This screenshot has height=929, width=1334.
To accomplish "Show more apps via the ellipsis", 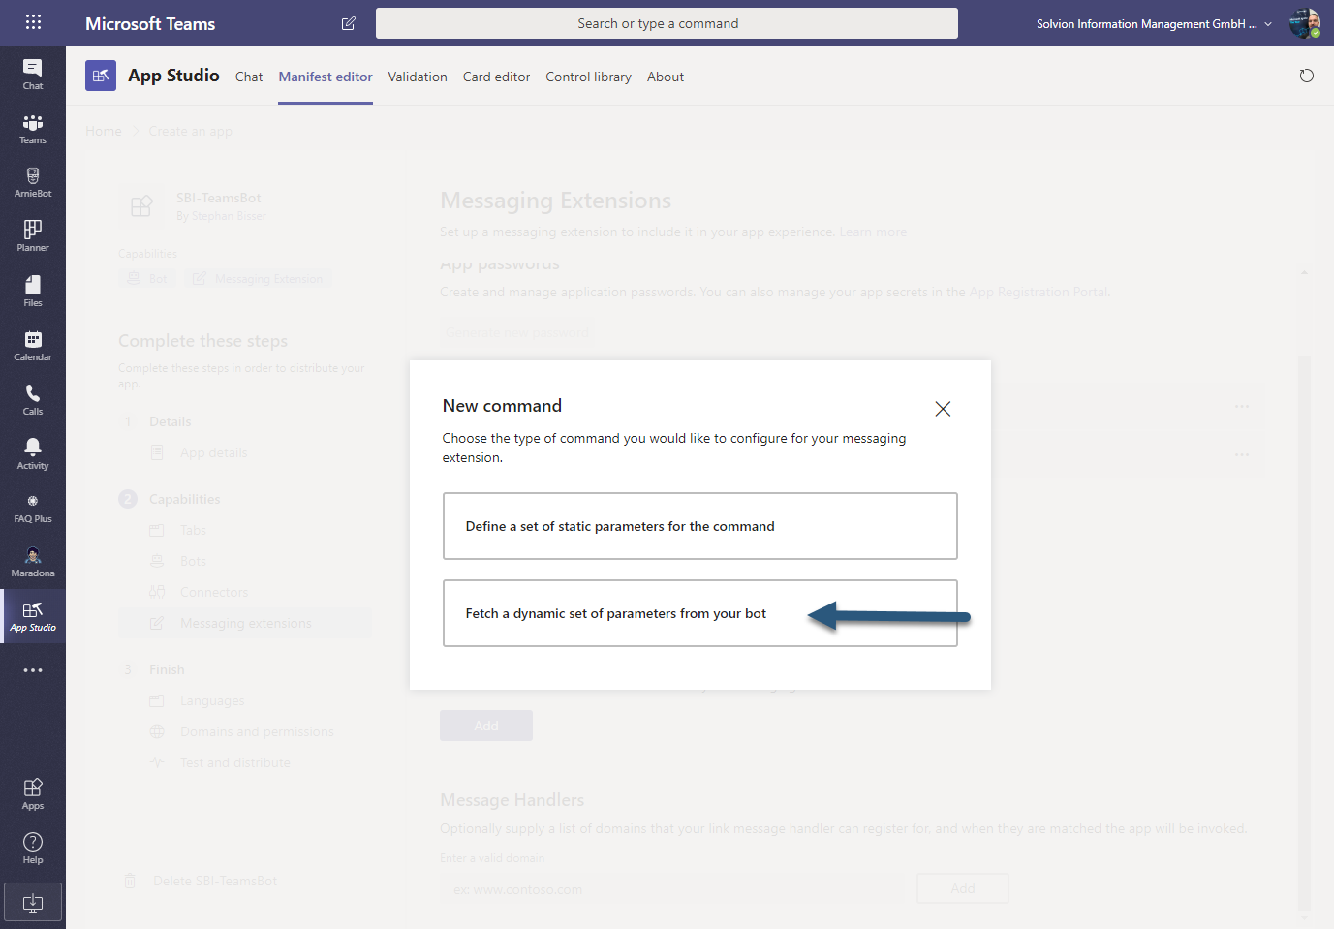I will pyautogui.click(x=33, y=670).
